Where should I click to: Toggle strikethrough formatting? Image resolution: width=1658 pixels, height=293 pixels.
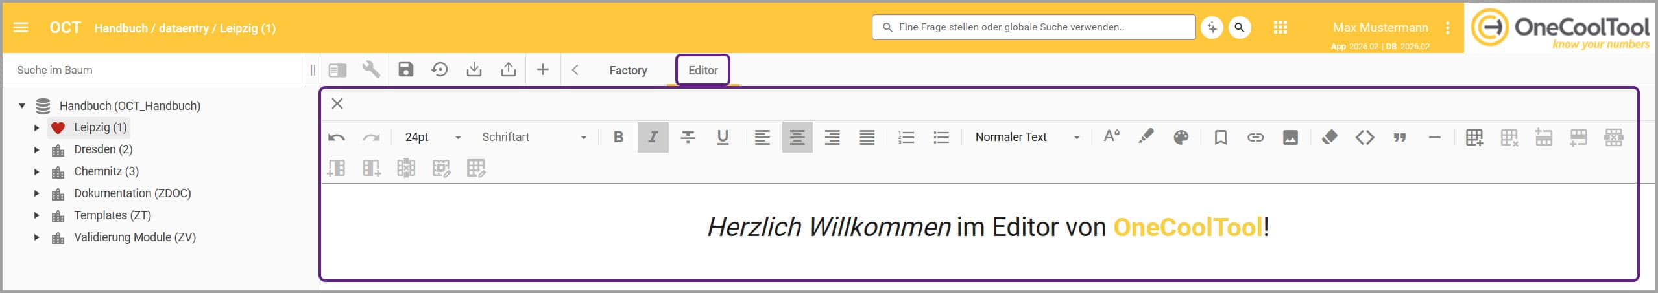click(688, 137)
